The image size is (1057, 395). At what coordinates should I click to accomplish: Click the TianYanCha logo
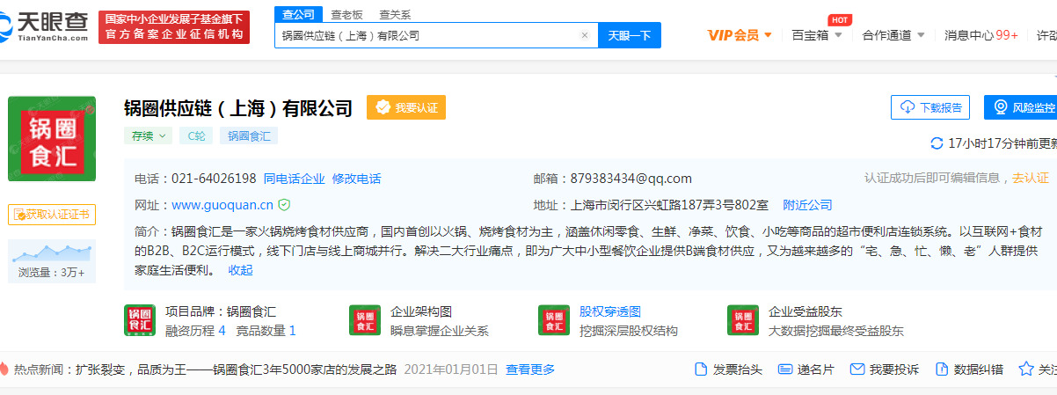[x=46, y=27]
